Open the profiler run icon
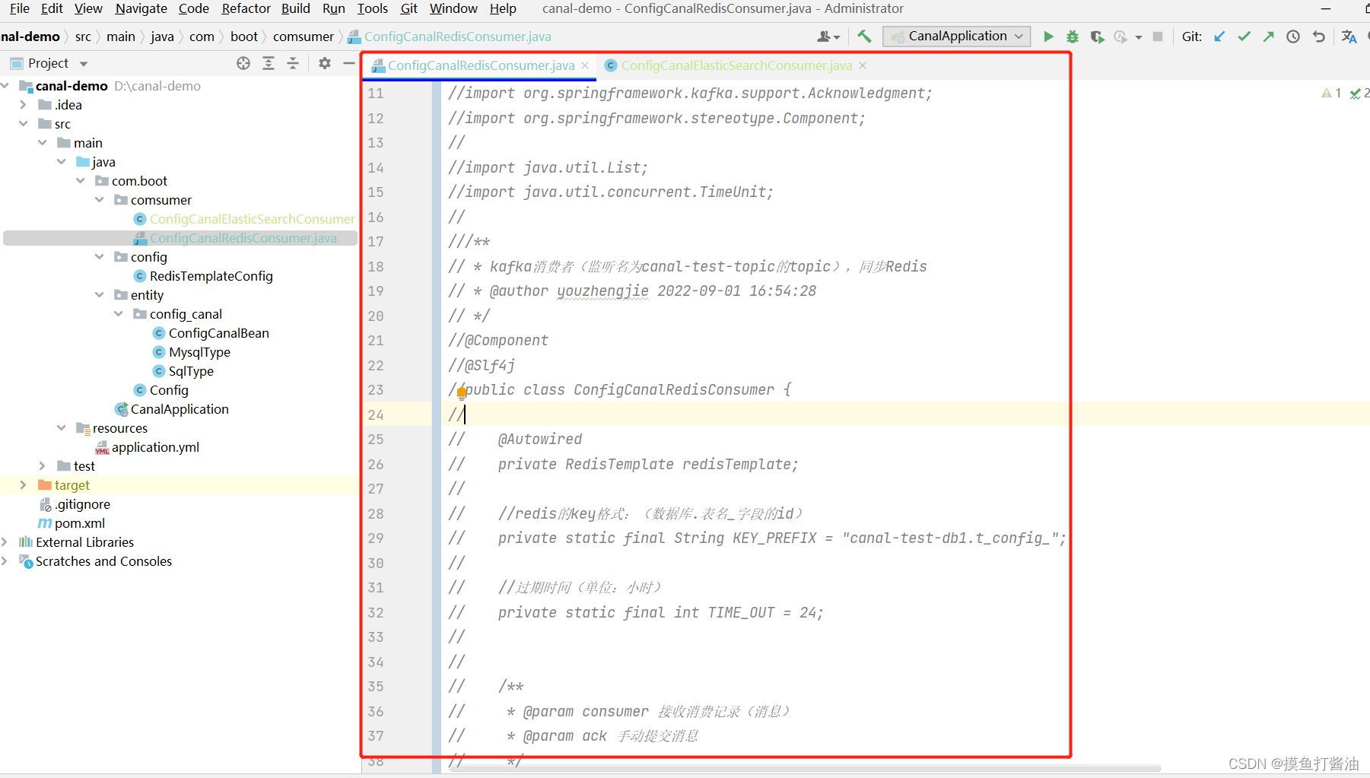 [1120, 37]
